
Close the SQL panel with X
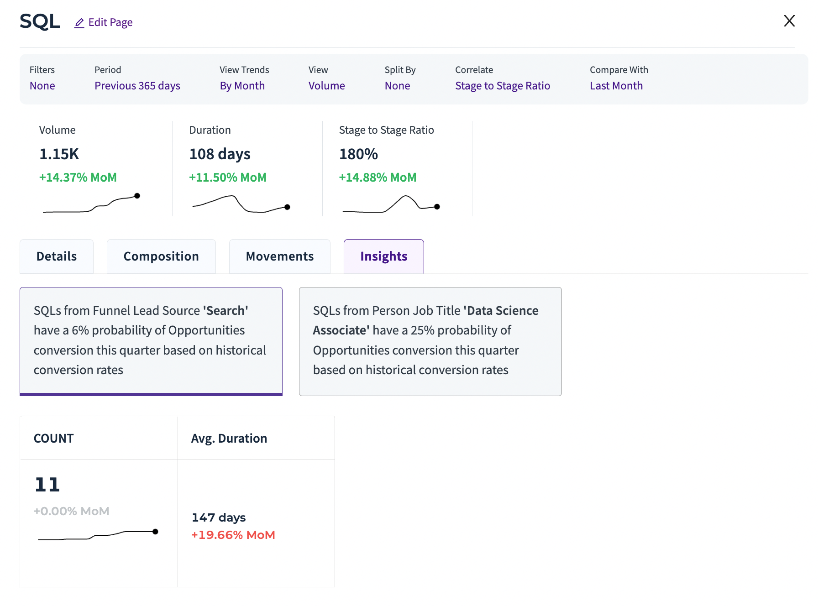coord(789,21)
